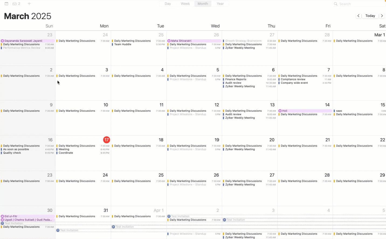Open the Quality check event on March 16
Viewport: 386px width, 239px height.
(x=12, y=153)
